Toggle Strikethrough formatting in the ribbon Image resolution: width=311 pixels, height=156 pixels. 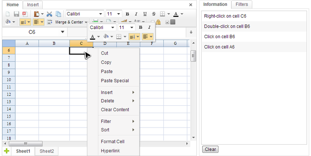click(154, 14)
